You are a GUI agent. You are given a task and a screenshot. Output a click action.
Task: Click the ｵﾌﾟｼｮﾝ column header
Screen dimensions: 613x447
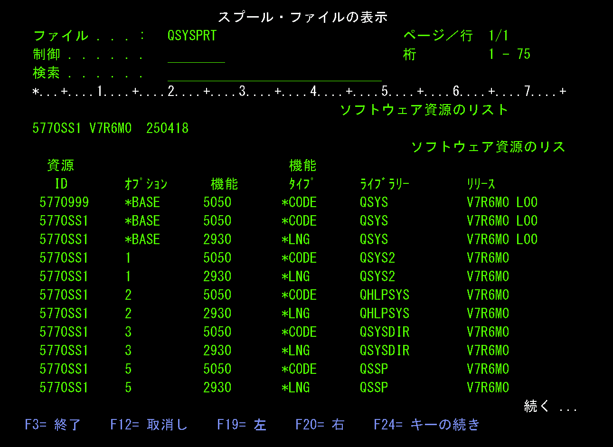pyautogui.click(x=146, y=184)
